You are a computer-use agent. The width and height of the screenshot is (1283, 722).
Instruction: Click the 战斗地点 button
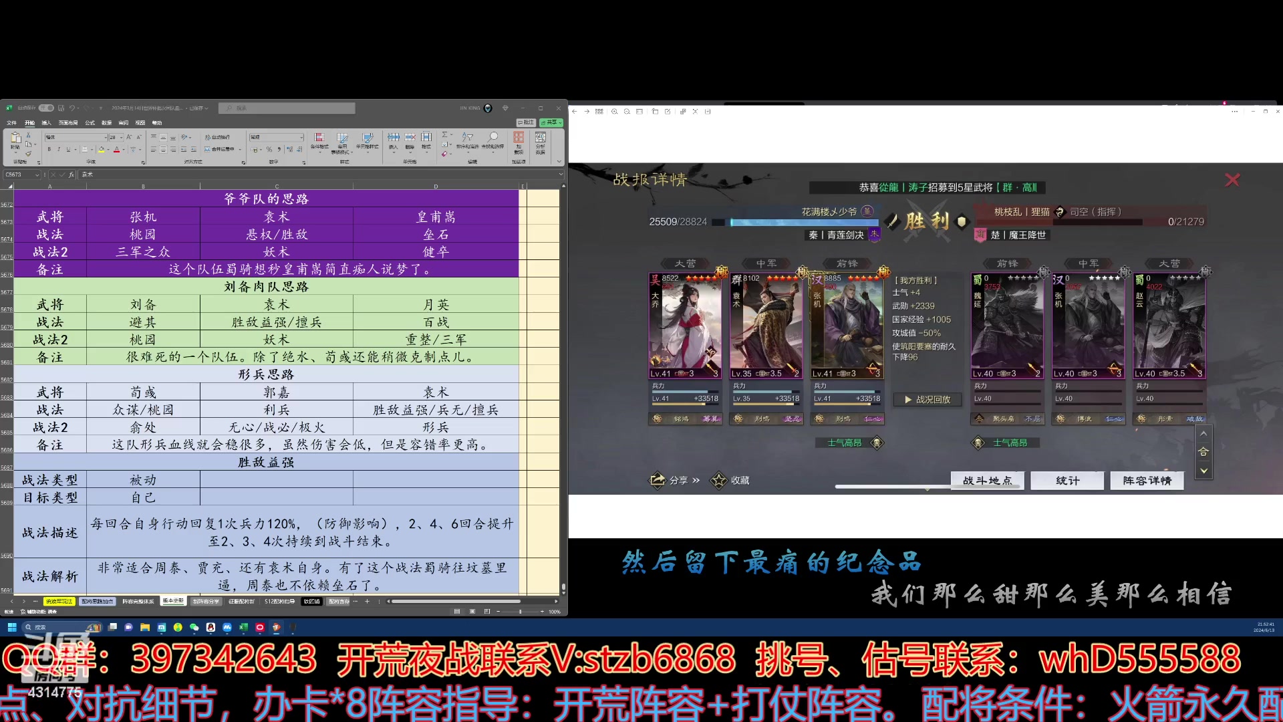(x=987, y=480)
